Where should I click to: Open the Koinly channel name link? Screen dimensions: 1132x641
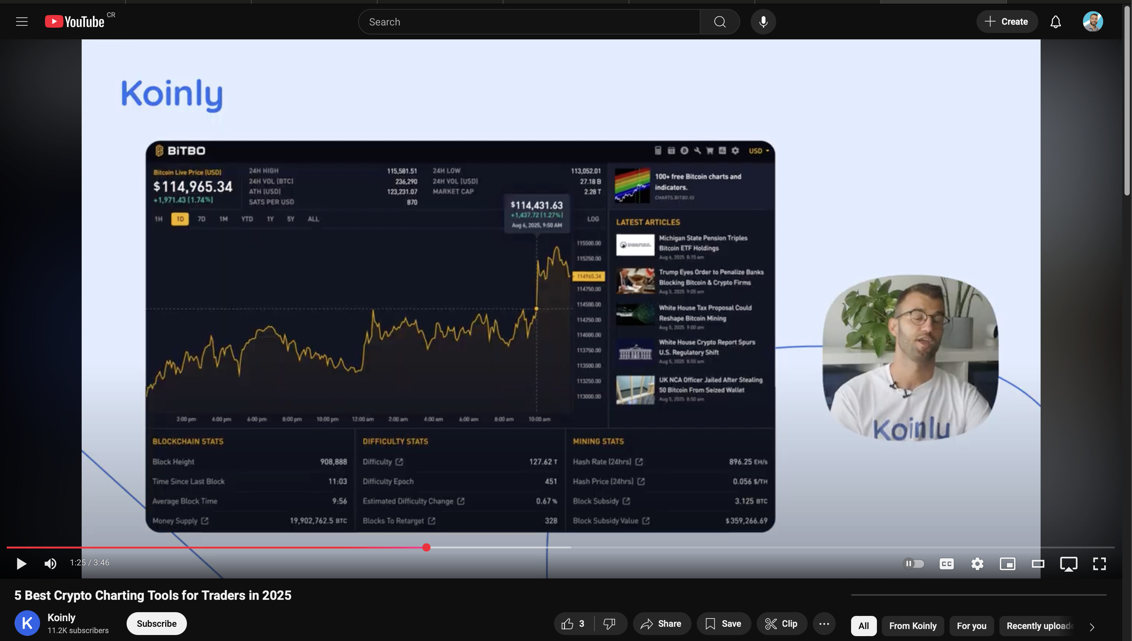(x=61, y=618)
